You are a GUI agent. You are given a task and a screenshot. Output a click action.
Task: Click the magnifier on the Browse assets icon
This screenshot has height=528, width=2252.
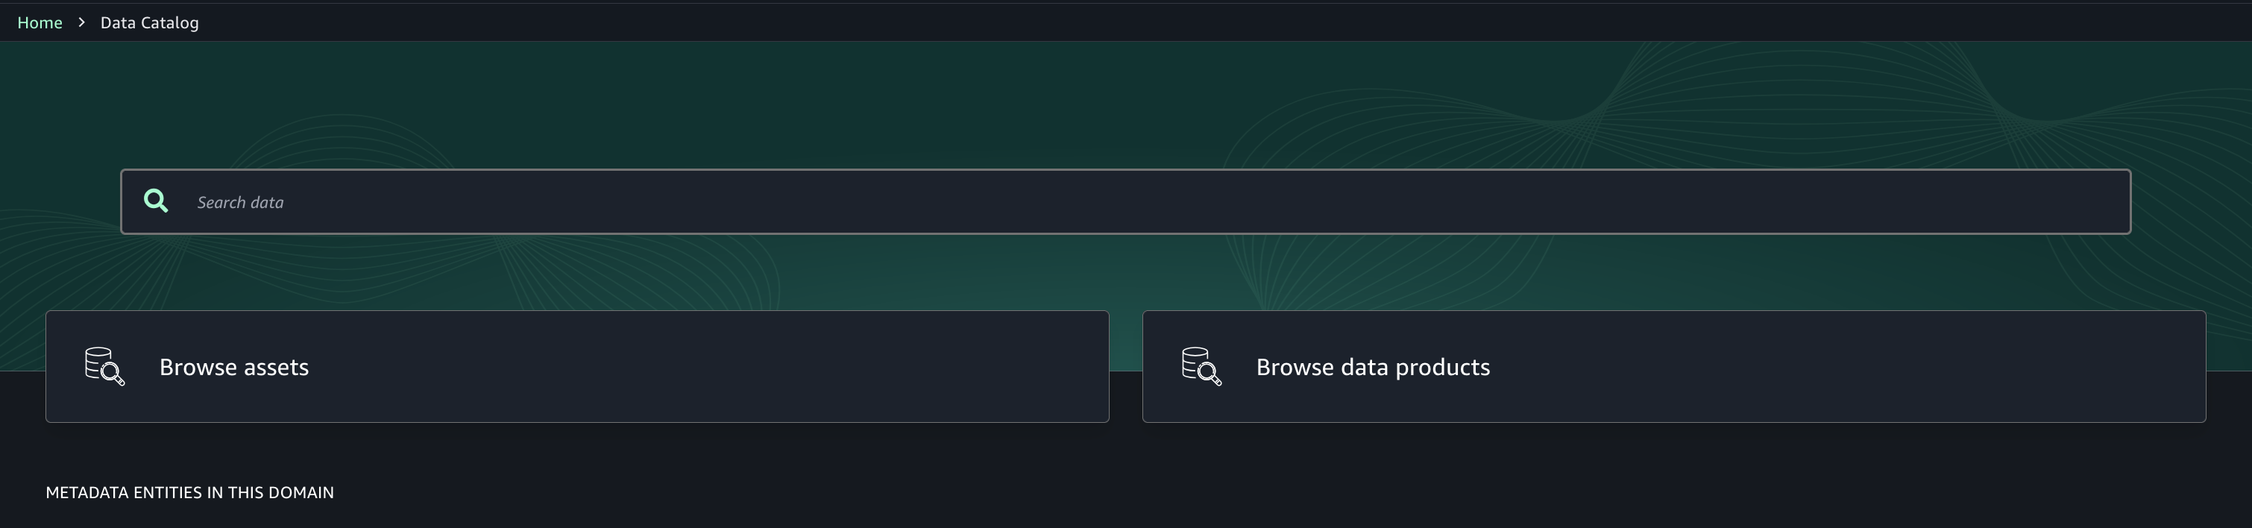point(113,374)
